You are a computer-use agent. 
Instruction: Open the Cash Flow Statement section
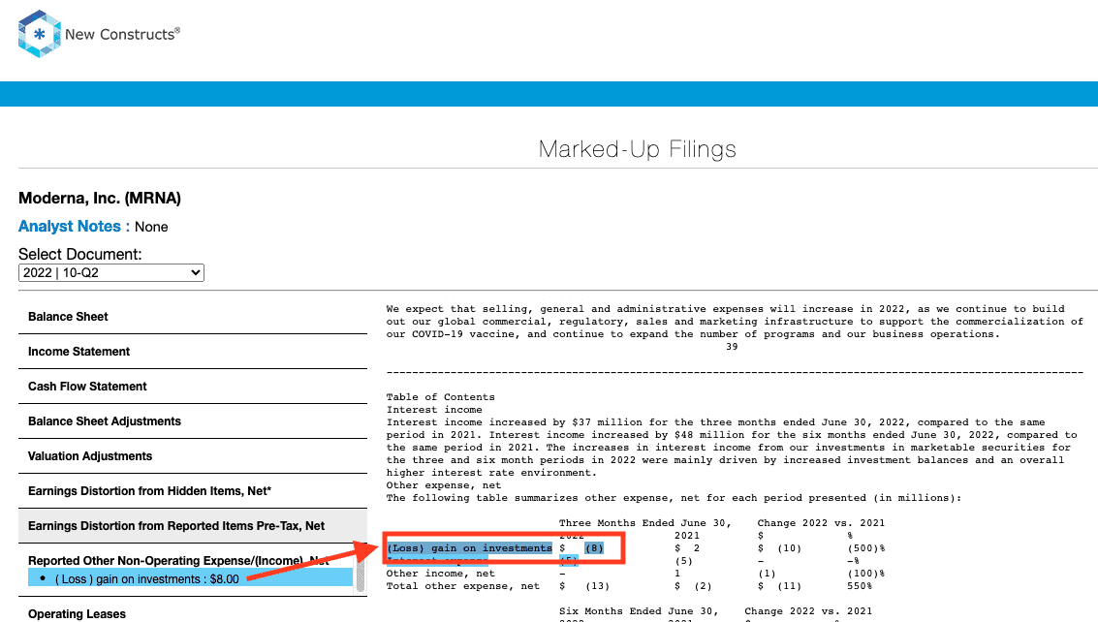pyautogui.click(x=193, y=387)
